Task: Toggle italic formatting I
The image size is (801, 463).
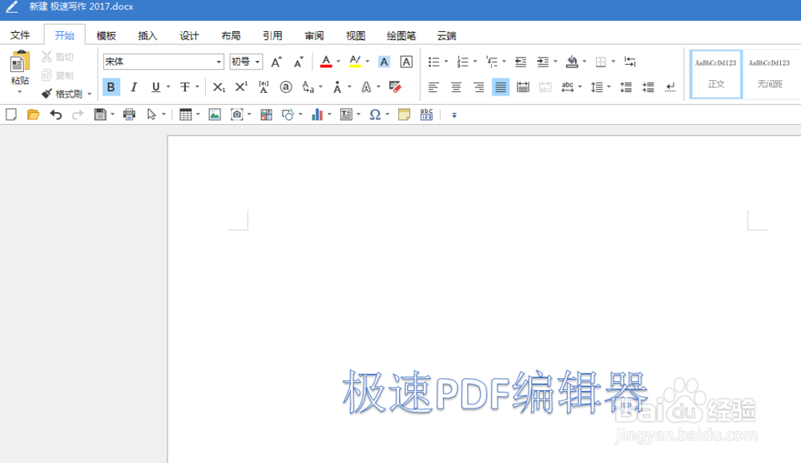Action: pos(134,87)
